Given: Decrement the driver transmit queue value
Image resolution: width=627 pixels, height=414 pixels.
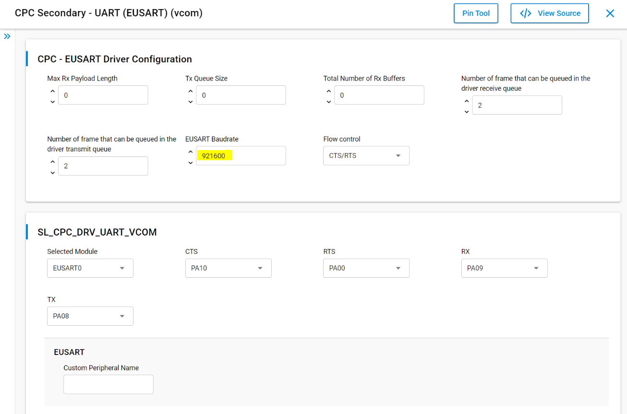Looking at the screenshot, I should pyautogui.click(x=52, y=172).
